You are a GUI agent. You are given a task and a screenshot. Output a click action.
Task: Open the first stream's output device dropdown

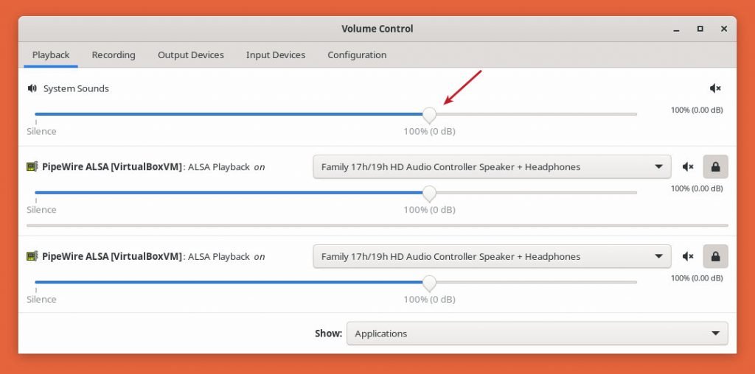pyautogui.click(x=492, y=167)
